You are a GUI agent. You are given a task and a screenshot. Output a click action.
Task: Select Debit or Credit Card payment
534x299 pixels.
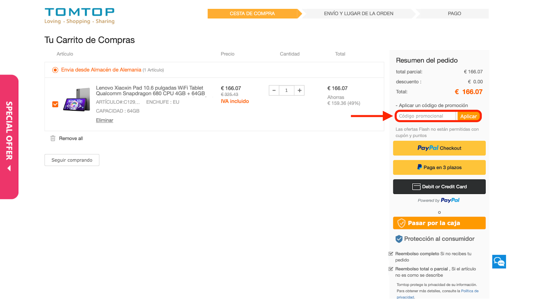click(x=439, y=187)
